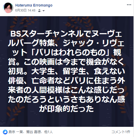The width and height of the screenshot is (134, 137).
Task: Click the Hateruma Erromango profile avatar
Action: click(x=8, y=8)
